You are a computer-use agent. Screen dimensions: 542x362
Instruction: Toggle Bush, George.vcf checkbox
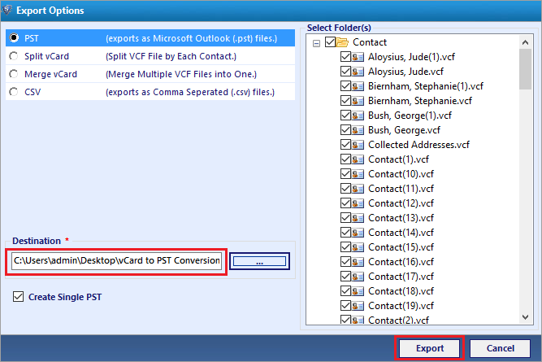(345, 130)
